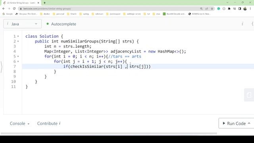
Task: Reload the LeetCode page
Action: point(14,9)
